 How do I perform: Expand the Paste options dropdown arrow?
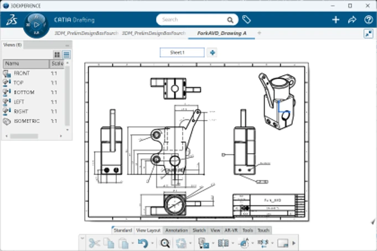point(133,243)
